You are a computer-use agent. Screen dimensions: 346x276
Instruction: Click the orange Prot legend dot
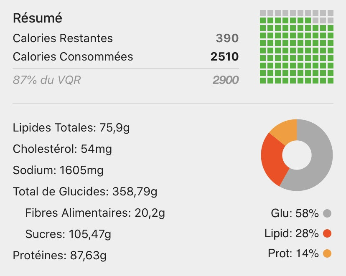coord(327,253)
